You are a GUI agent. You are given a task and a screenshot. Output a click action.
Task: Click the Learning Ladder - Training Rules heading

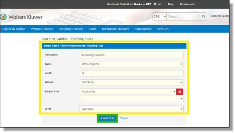[x=67, y=39]
